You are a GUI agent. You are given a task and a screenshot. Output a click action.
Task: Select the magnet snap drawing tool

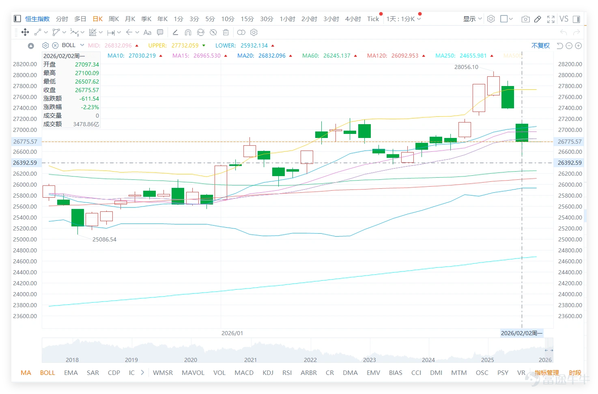(x=188, y=32)
